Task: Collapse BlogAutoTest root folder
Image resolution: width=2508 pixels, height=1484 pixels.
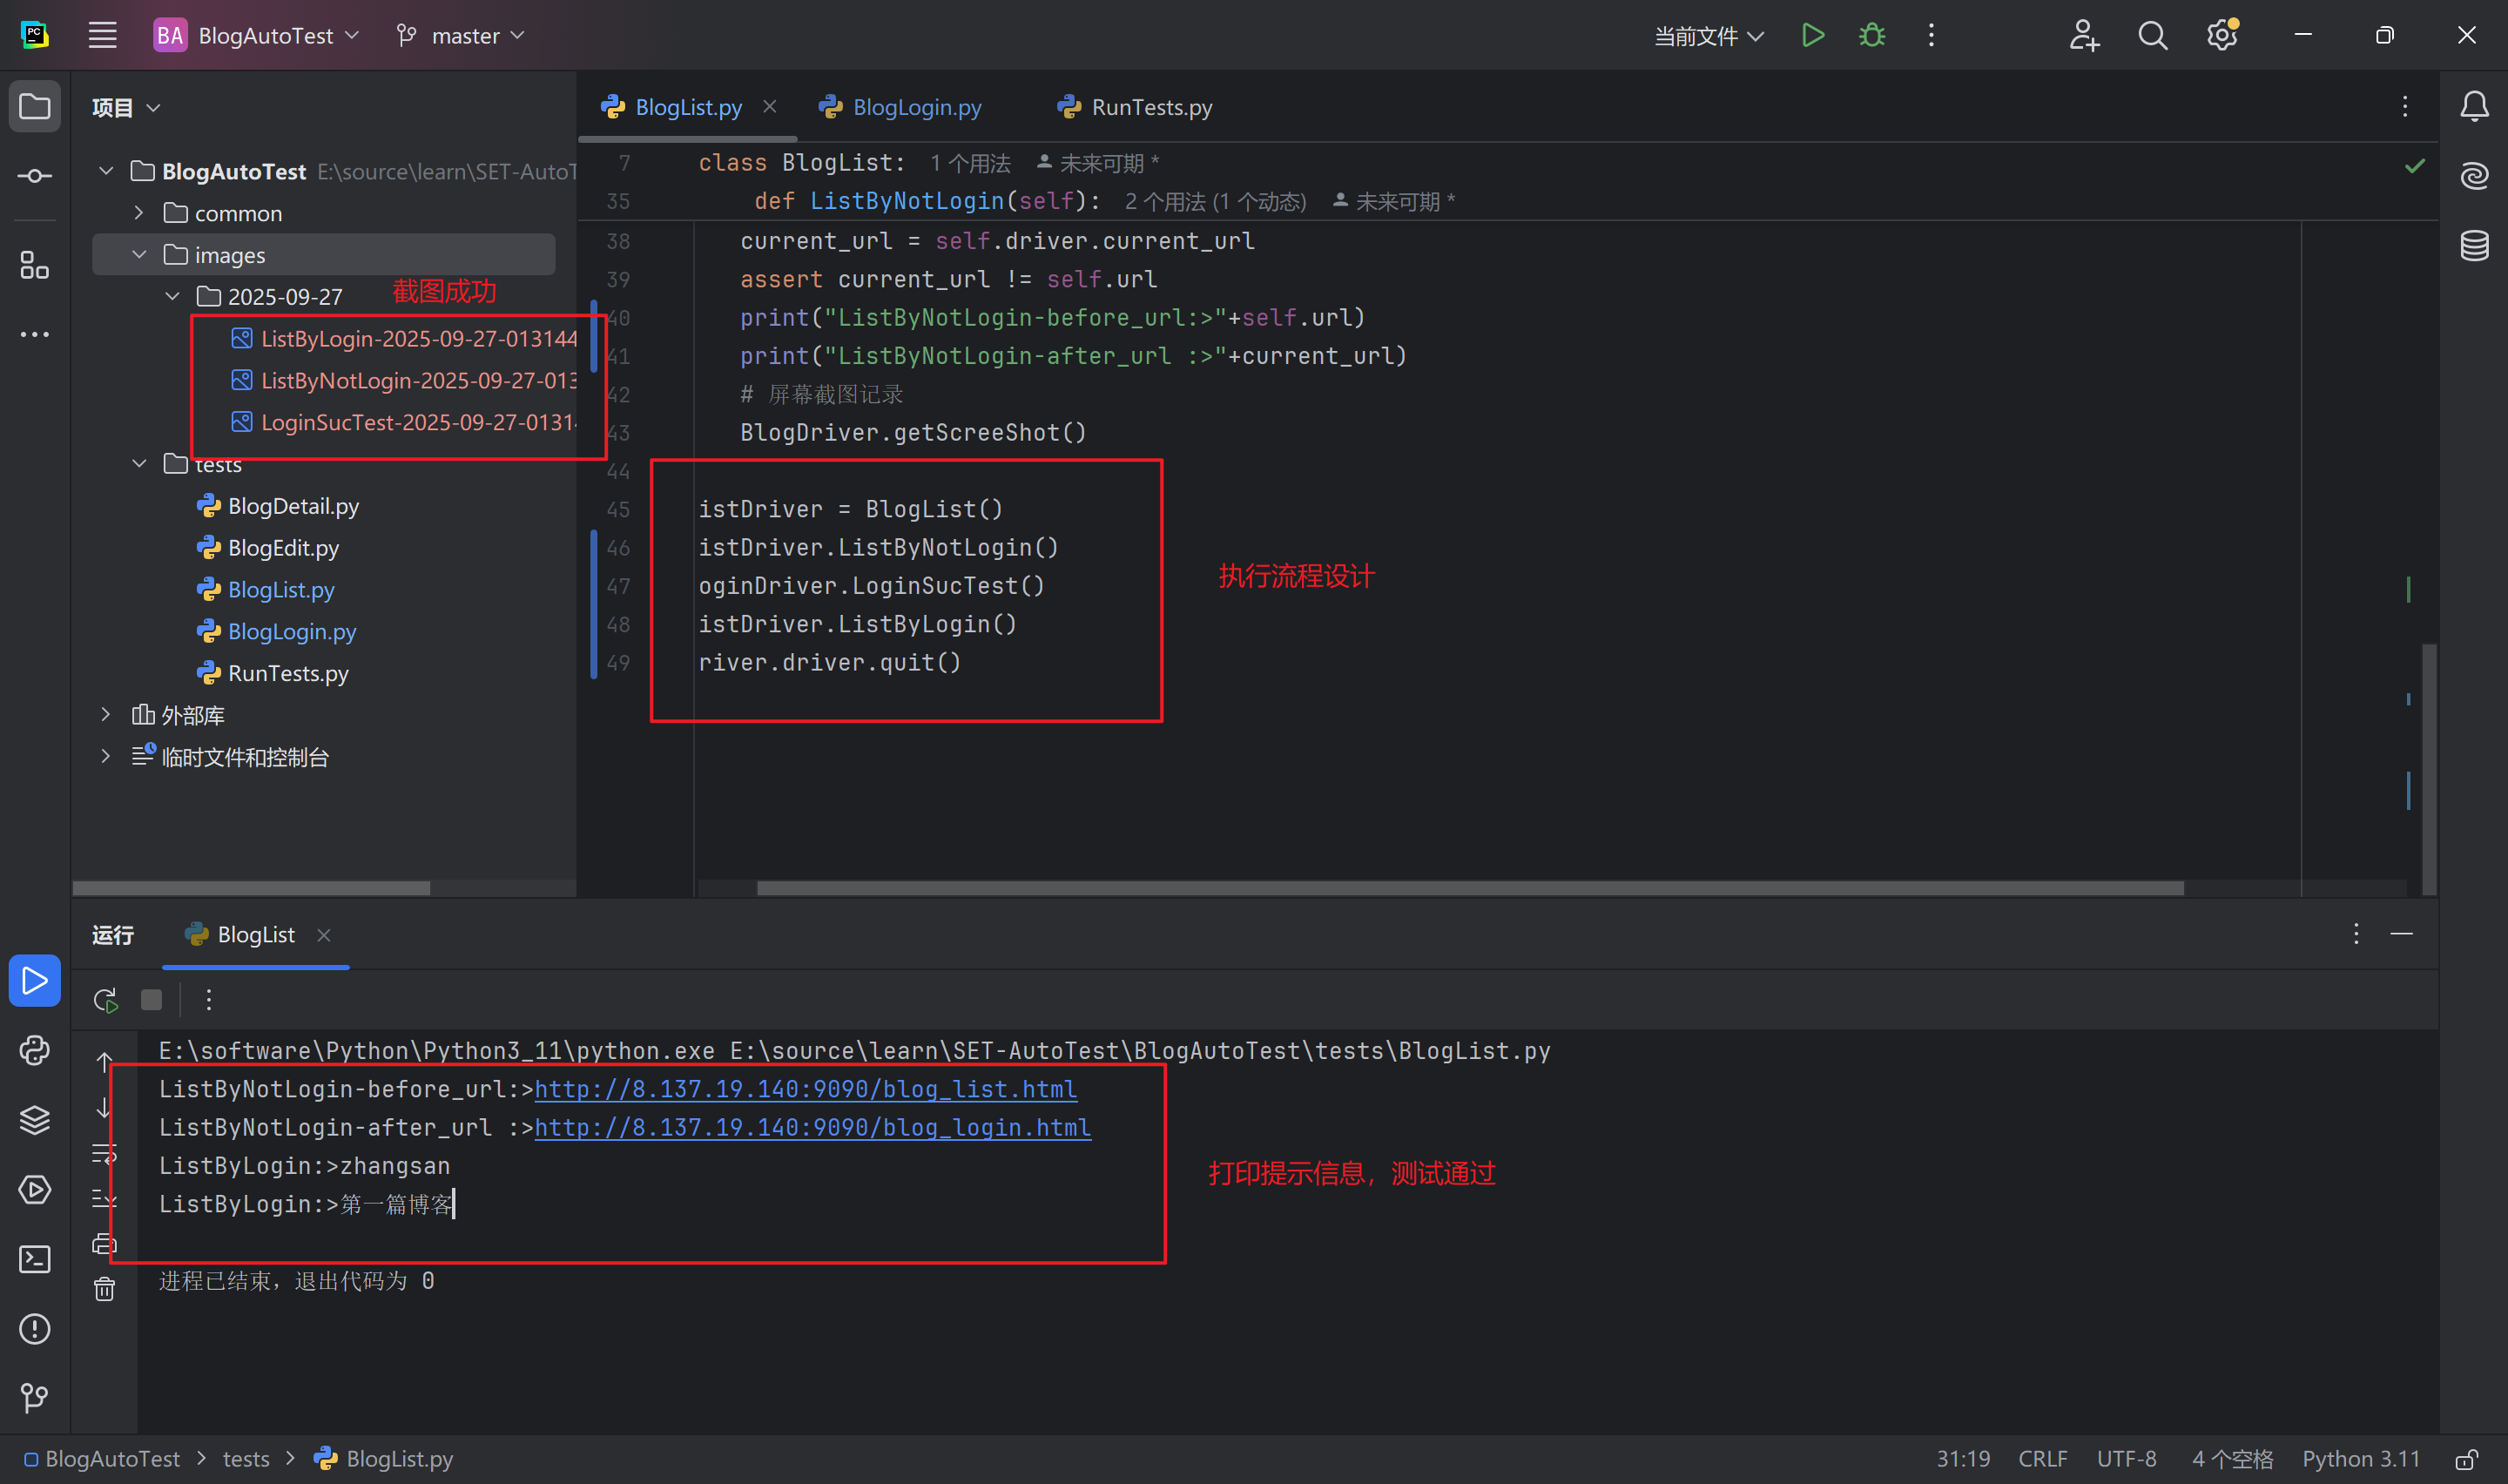Action: (106, 171)
